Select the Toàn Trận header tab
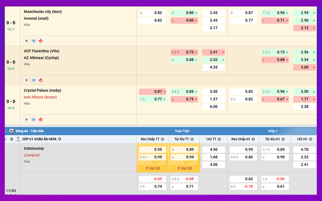This screenshot has height=201, width=322. 182,131
